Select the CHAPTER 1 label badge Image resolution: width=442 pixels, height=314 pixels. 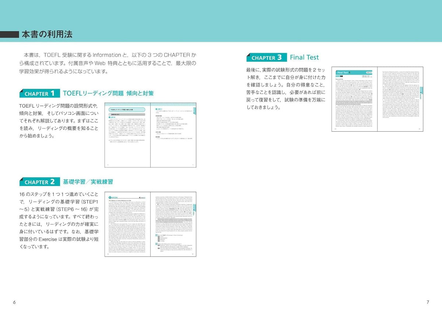40,93
